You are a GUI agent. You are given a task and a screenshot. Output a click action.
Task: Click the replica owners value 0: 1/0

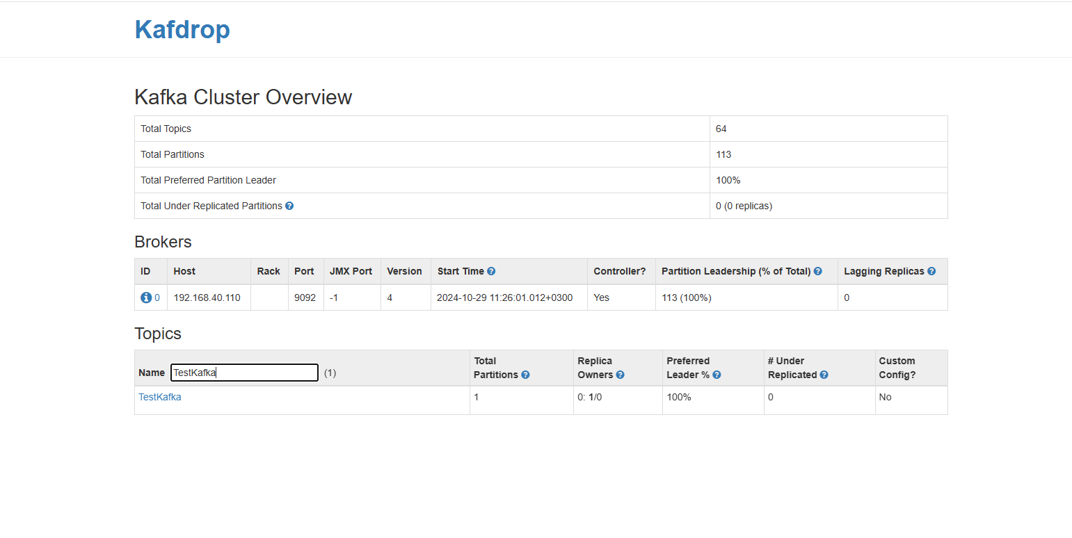tap(590, 397)
